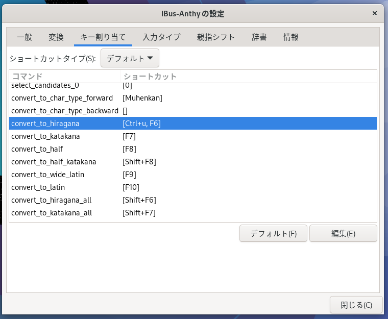Select the convert_to_half row
This screenshot has height=319, width=388.
tap(193, 149)
